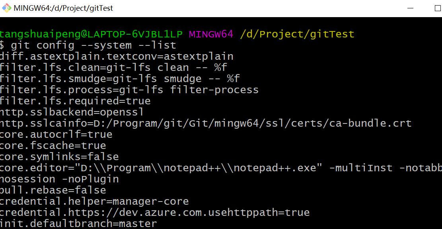Image resolution: width=442 pixels, height=229 pixels.
Task: Click the diff.astextplain.textconv output line
Action: 117,57
